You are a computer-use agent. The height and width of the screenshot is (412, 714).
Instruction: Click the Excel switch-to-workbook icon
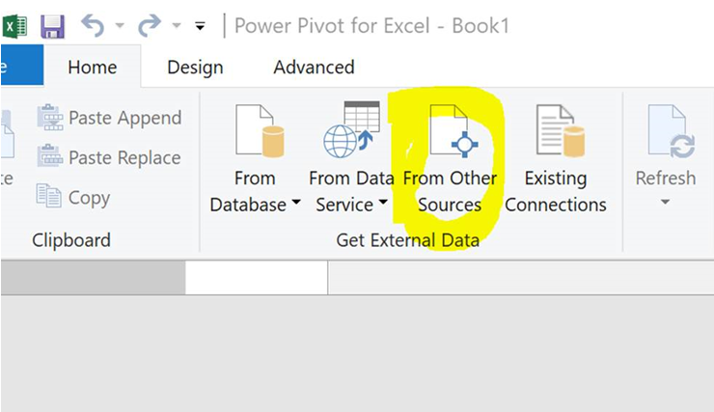tap(14, 26)
